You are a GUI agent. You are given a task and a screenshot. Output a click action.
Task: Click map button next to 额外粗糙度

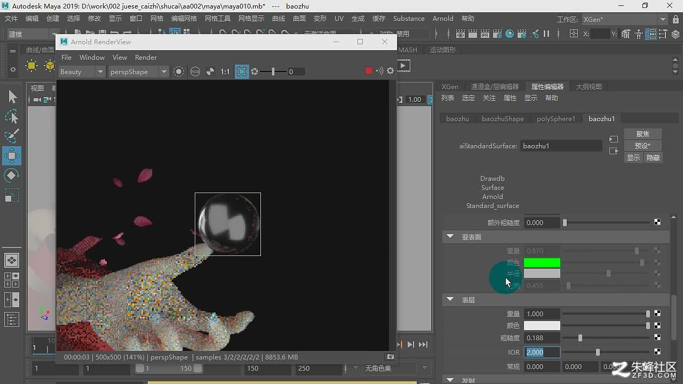coord(657,222)
